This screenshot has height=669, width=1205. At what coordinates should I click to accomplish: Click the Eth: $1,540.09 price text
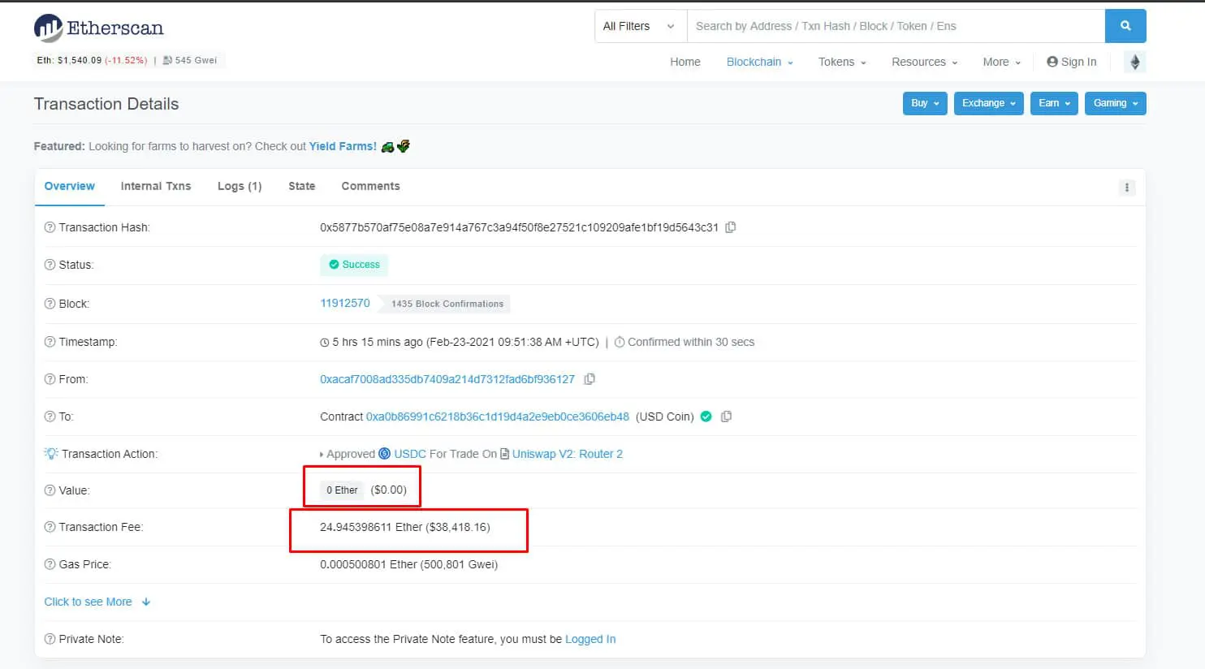tap(69, 60)
